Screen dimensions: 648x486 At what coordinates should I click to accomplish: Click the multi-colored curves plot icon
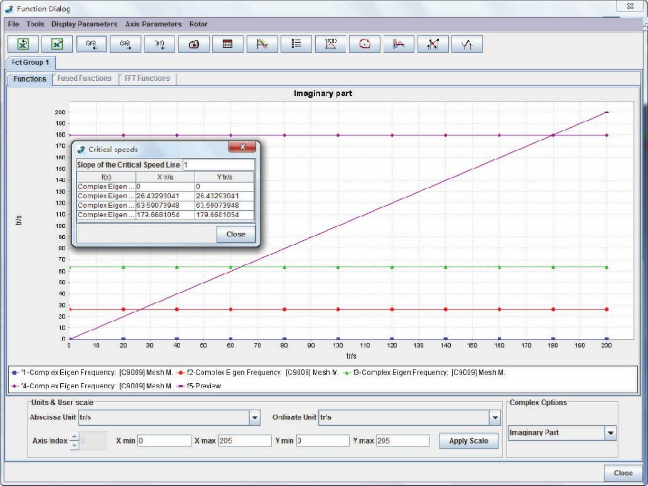coord(262,44)
